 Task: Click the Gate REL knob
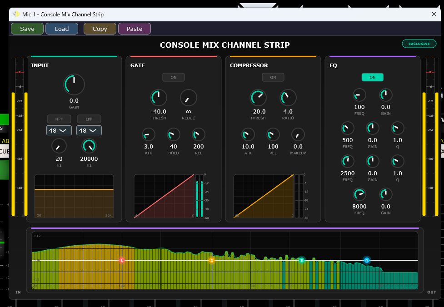pos(198,134)
